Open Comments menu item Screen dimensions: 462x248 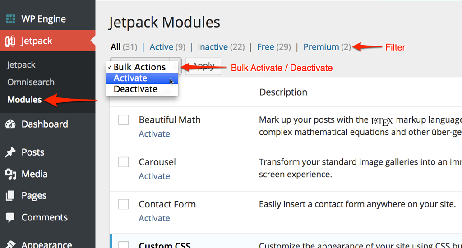48,217
